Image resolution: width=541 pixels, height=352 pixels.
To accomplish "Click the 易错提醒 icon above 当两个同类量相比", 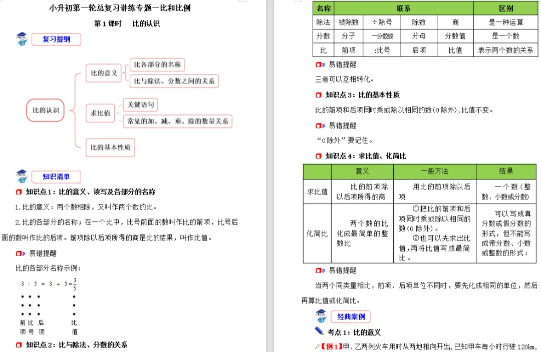I will (320, 270).
